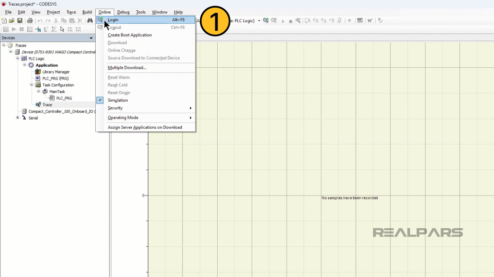Screen dimensions: 494x277
Task: Open Find with the binoculars icon
Action: tap(90, 21)
